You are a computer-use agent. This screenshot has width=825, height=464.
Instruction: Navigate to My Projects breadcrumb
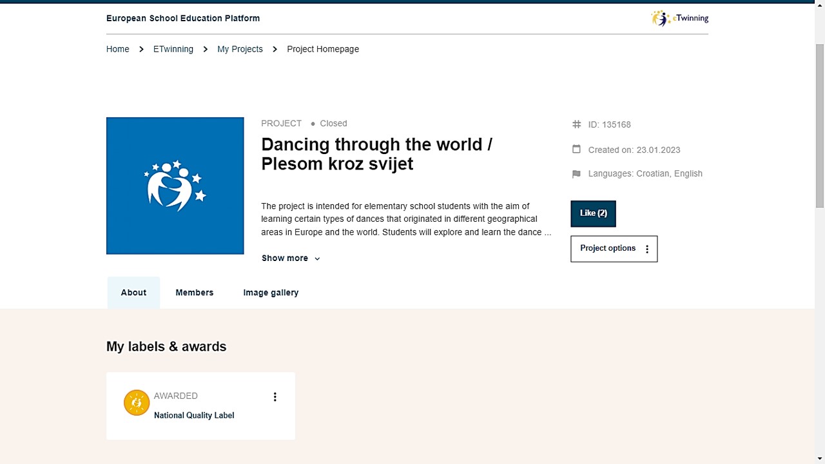coord(240,49)
